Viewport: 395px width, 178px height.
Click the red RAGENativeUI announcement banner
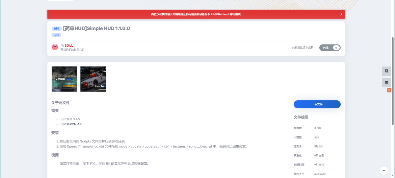[x=196, y=14]
